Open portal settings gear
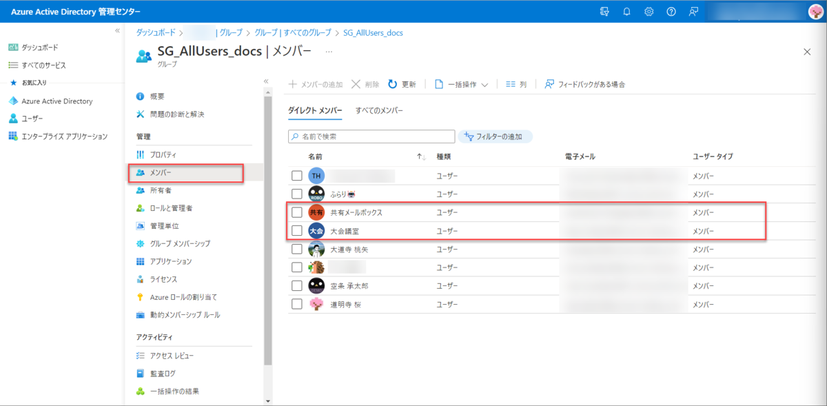Viewport: 827px width, 406px height. [x=649, y=12]
